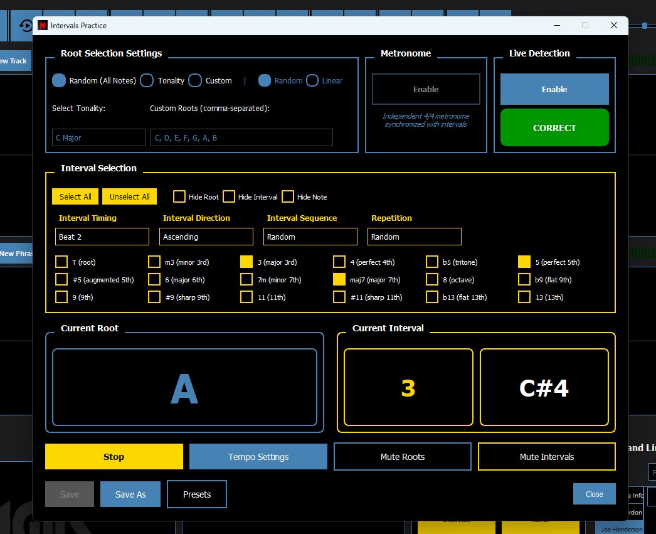Open the Interval Timing dropdown
The width and height of the screenshot is (656, 534).
[102, 237]
